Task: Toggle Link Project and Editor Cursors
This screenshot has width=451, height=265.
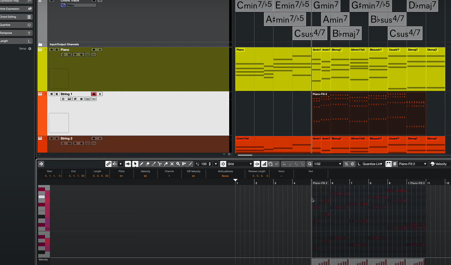Action: point(108,164)
